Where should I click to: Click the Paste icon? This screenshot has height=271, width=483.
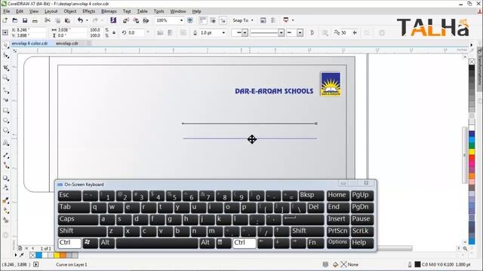(x=67, y=20)
